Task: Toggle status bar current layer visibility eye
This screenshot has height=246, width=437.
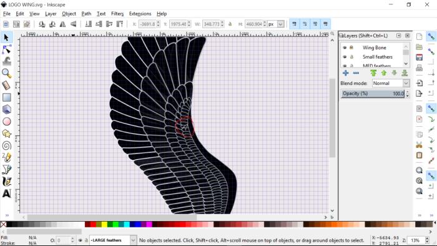Action: [x=80, y=240]
